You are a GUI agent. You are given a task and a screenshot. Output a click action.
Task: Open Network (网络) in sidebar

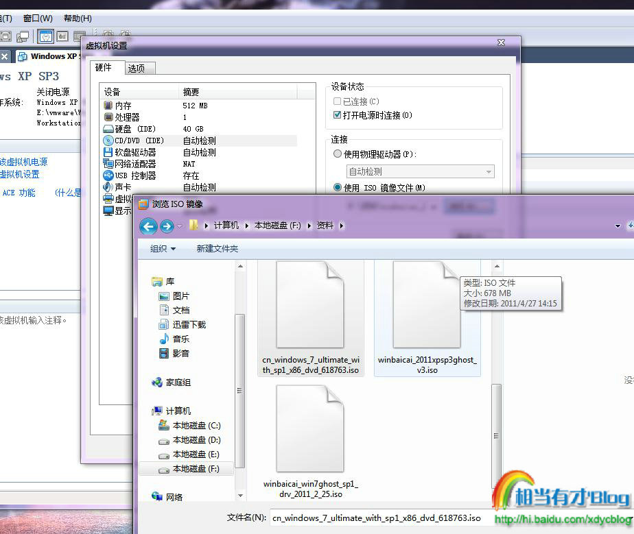click(x=167, y=497)
